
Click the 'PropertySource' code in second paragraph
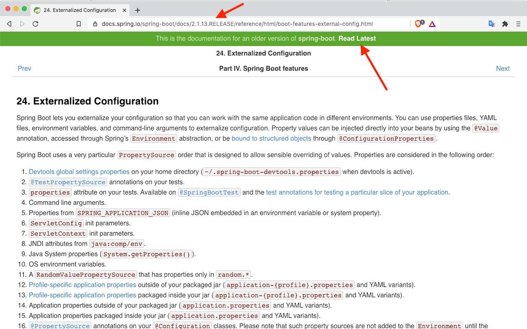(147, 155)
